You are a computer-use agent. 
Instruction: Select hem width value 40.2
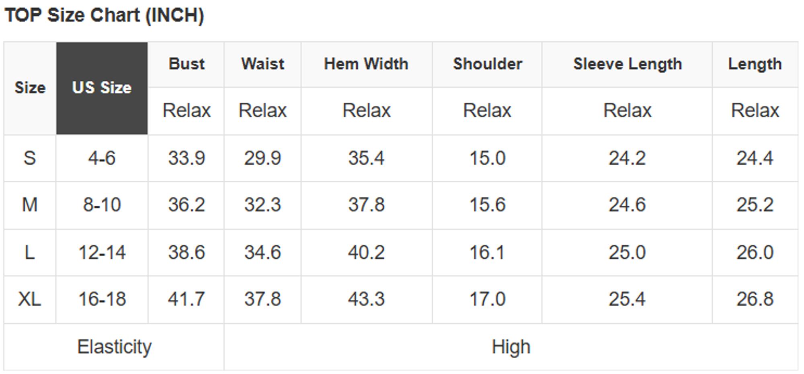click(x=366, y=252)
